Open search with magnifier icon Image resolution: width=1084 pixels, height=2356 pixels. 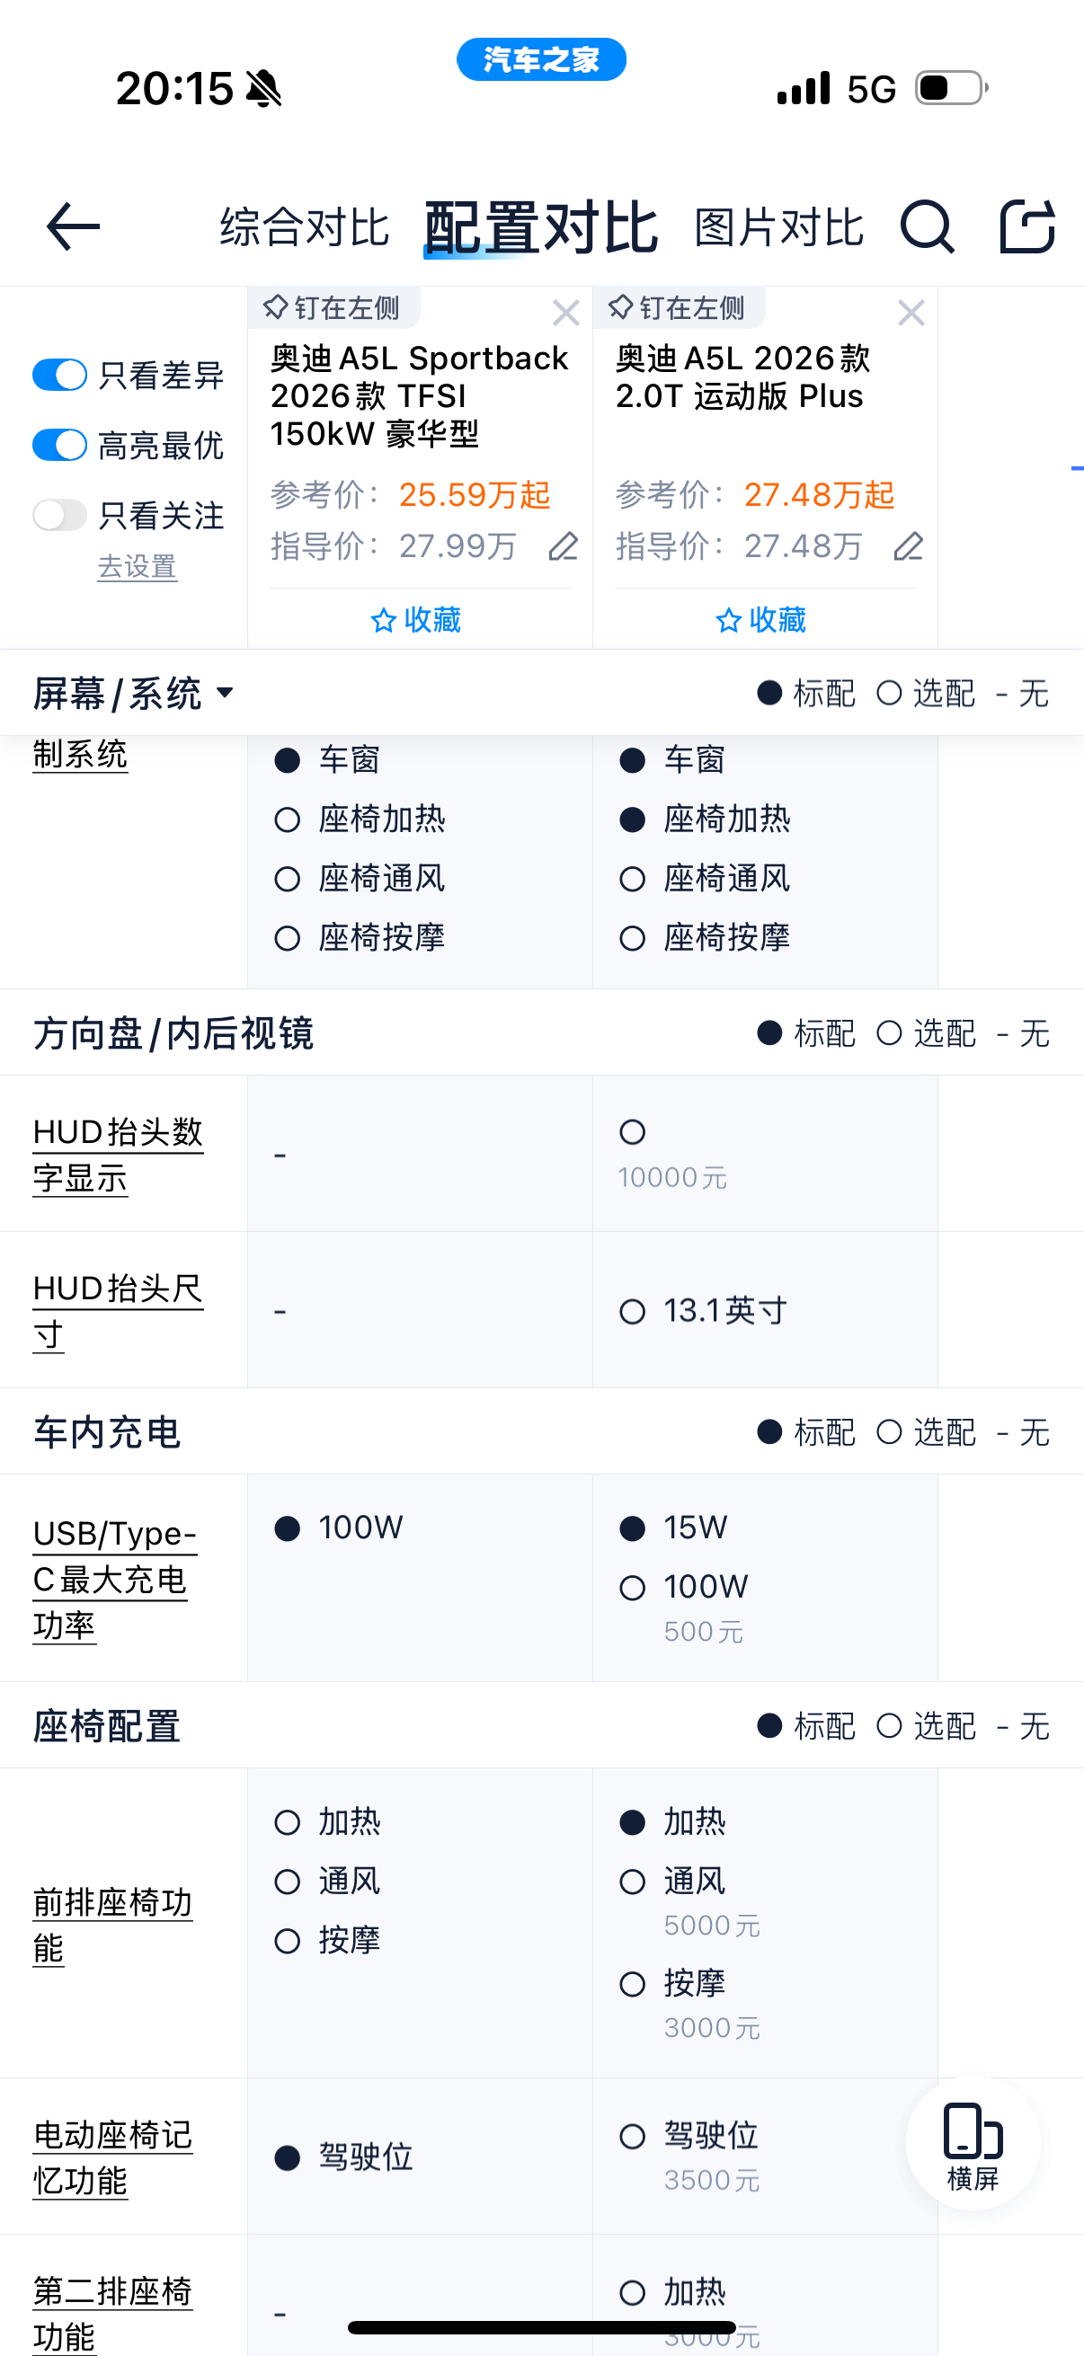(x=927, y=226)
